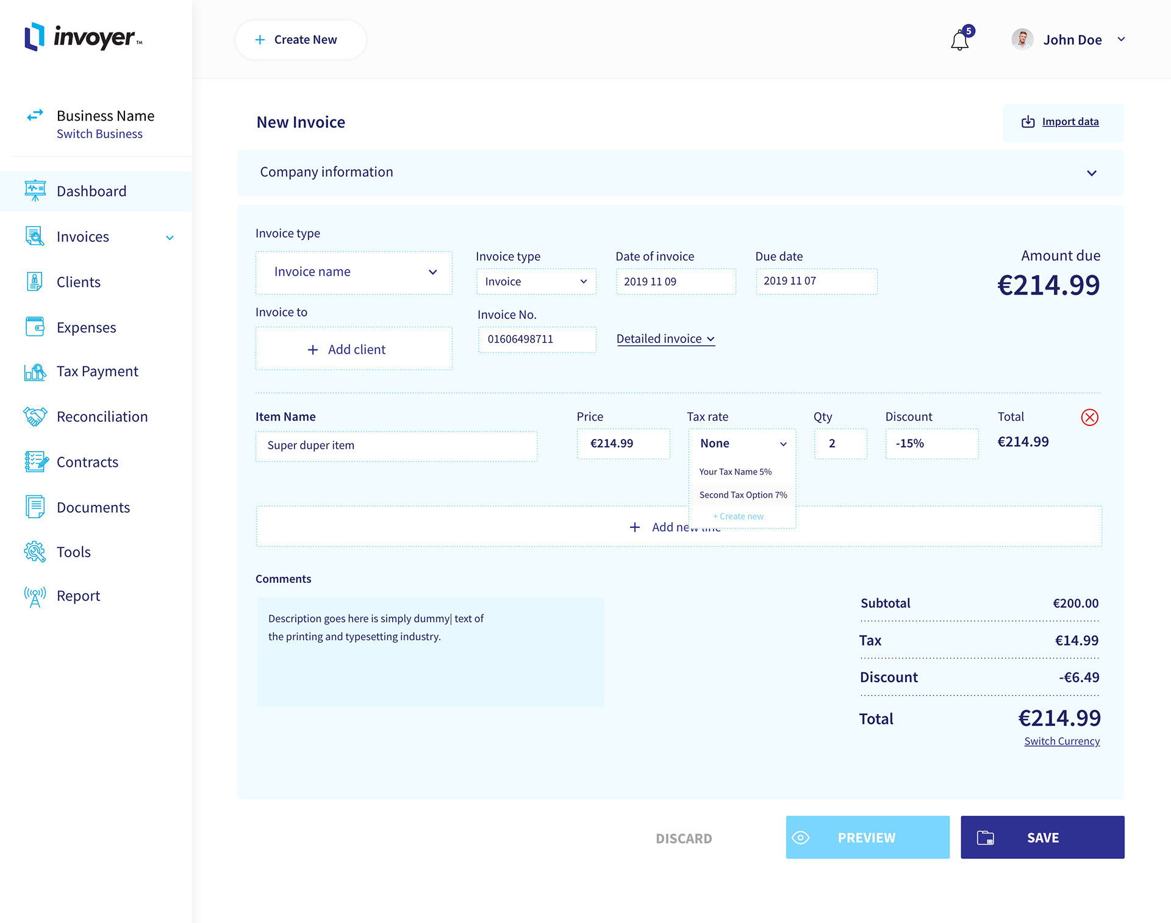Select Second Tax Option 7%
1171x923 pixels.
coord(742,495)
